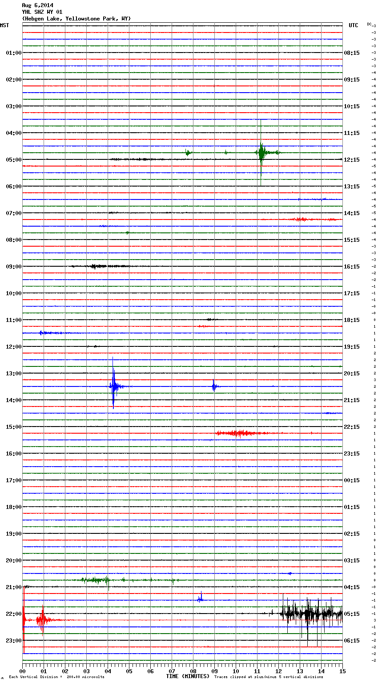Click the large green earthquake spike near 04:45
378x683 pixels.
(261, 153)
